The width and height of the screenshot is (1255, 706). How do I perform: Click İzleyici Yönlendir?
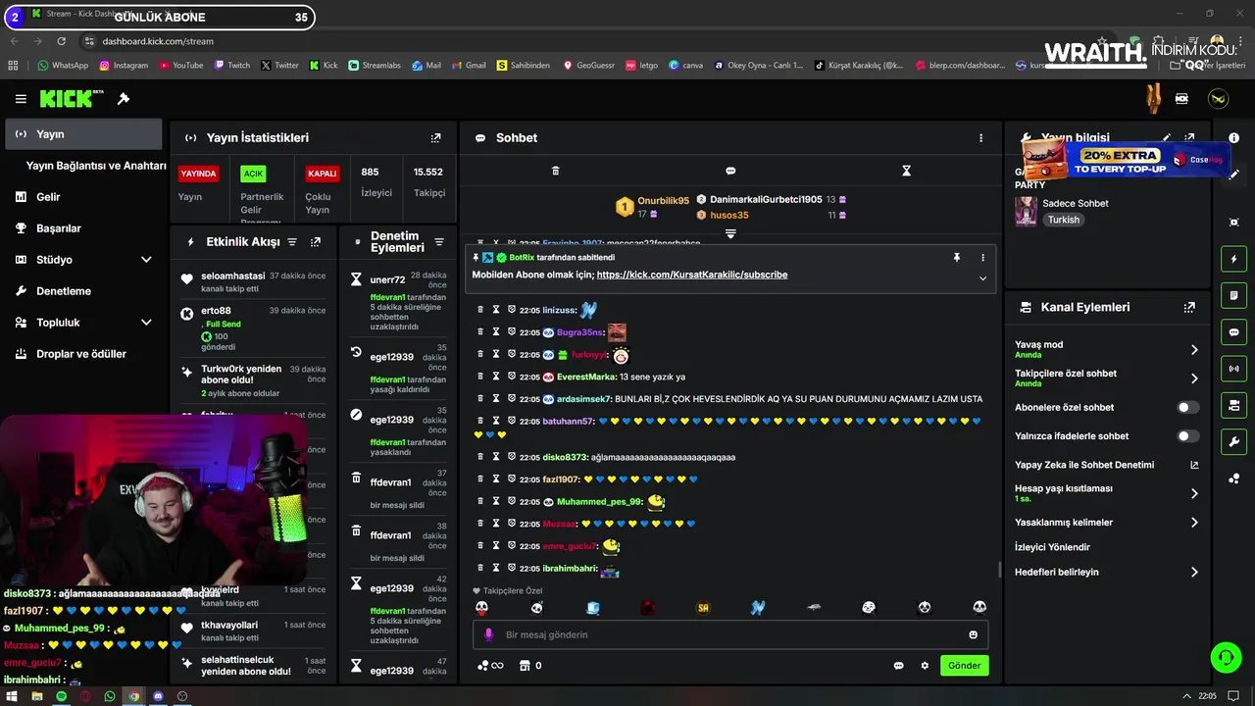pyautogui.click(x=1052, y=547)
